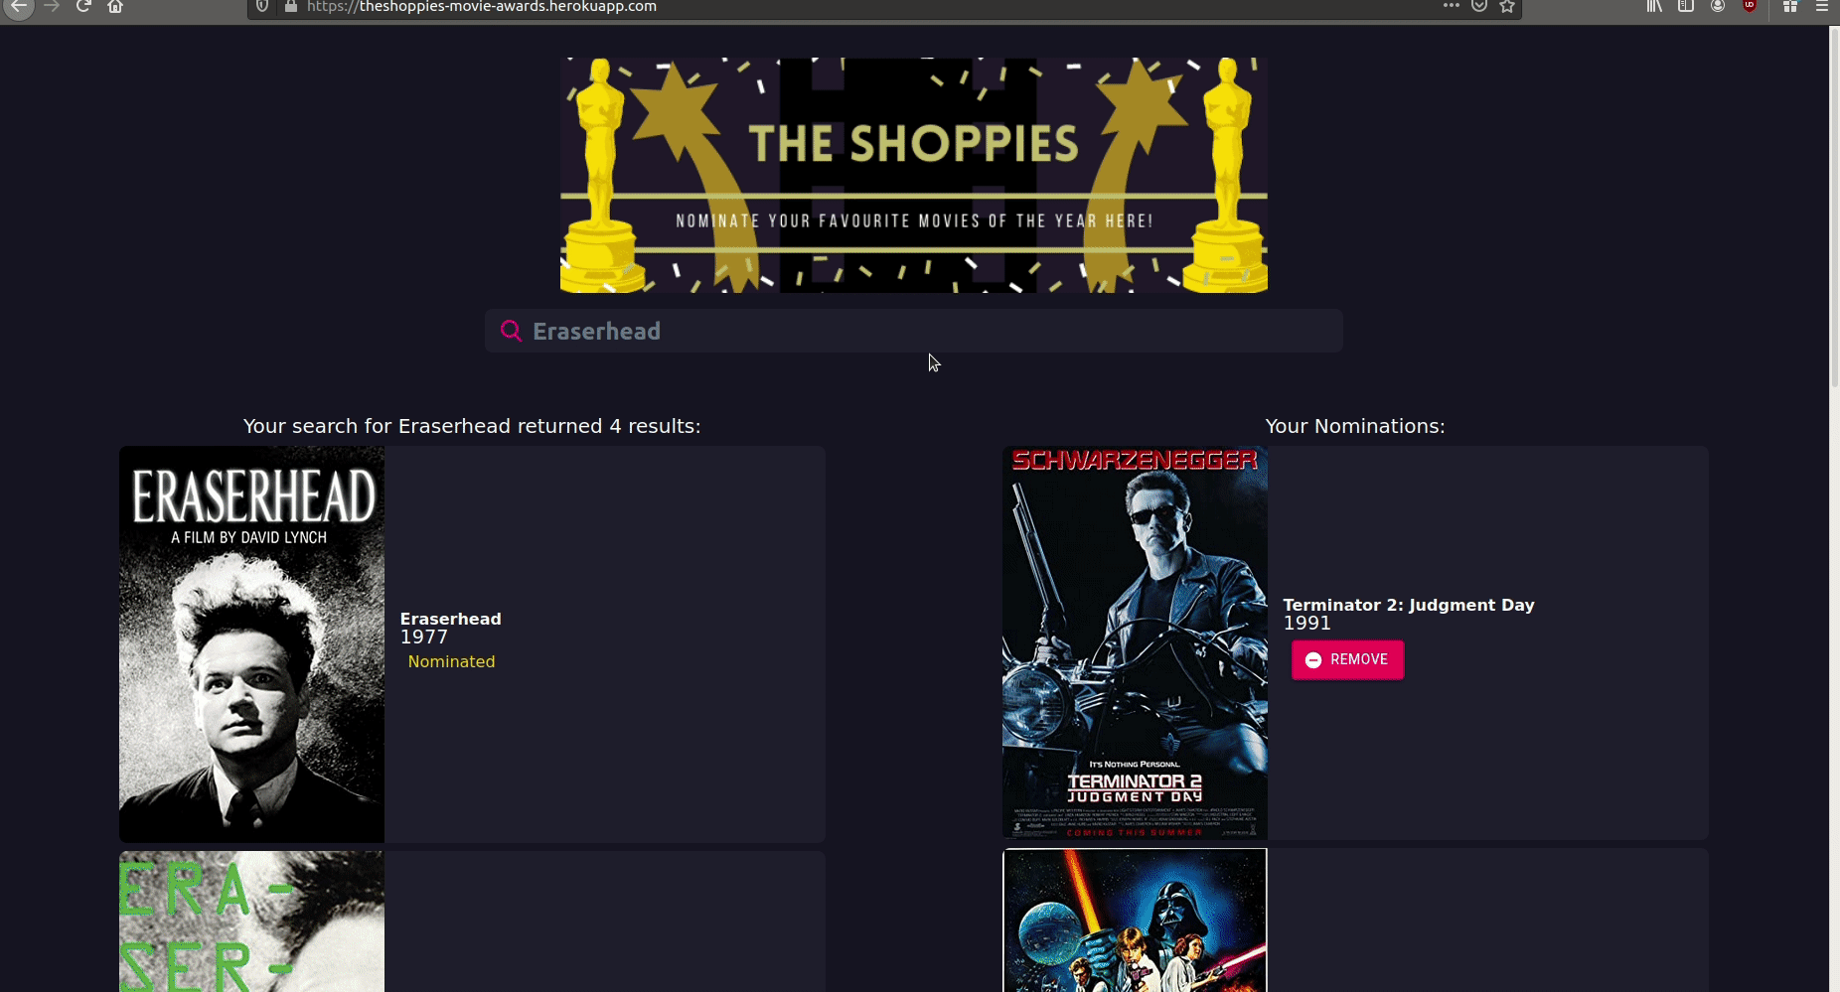Click the page URL in address bar
This screenshot has height=992, width=1840.
(x=482, y=6)
